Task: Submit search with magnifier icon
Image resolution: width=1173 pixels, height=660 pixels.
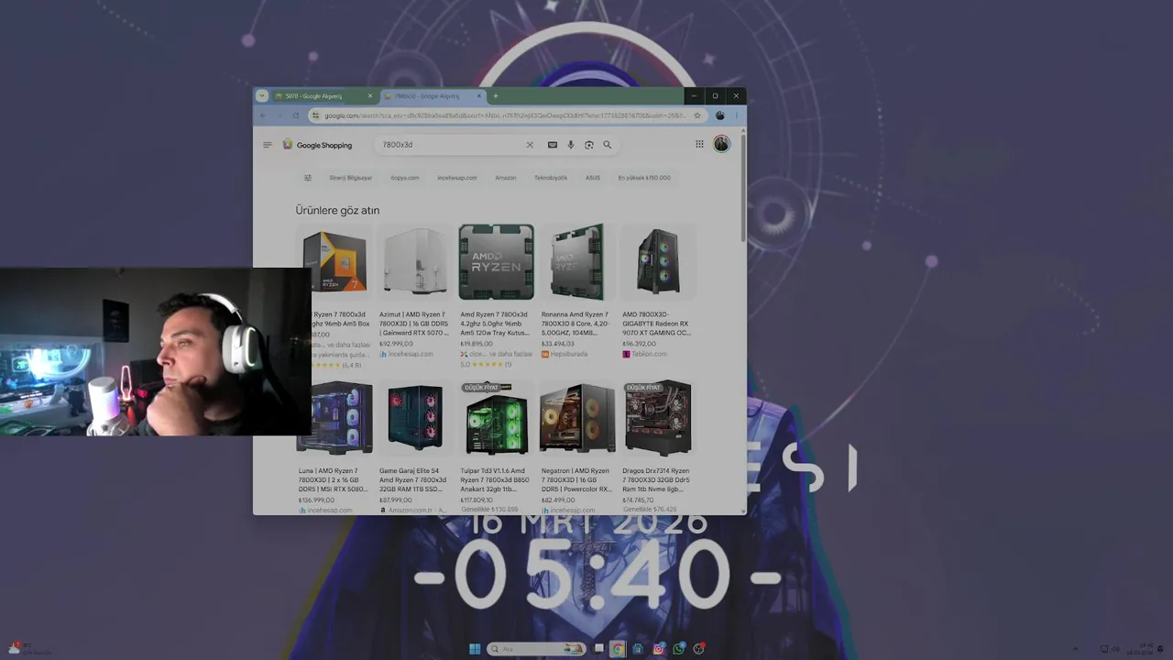Action: coord(607,145)
